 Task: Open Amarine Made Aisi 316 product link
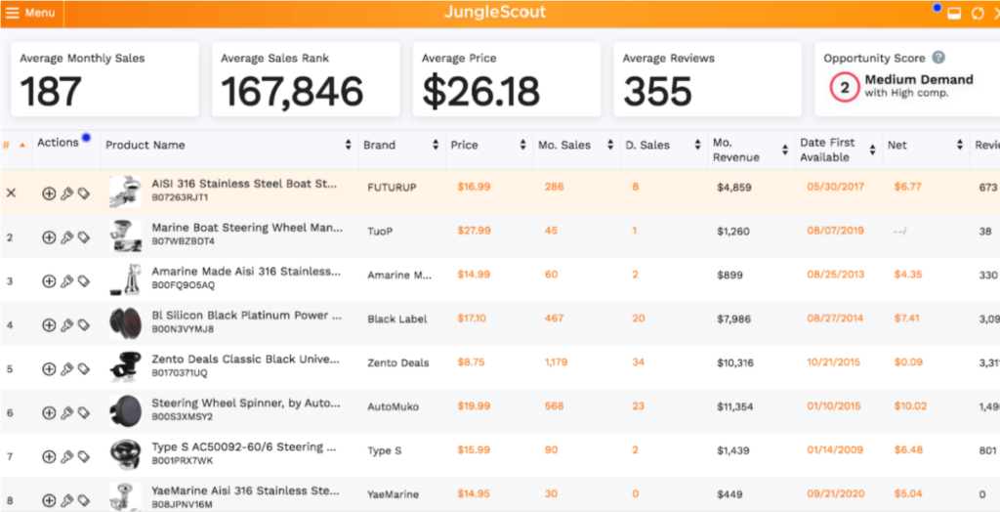coord(245,272)
